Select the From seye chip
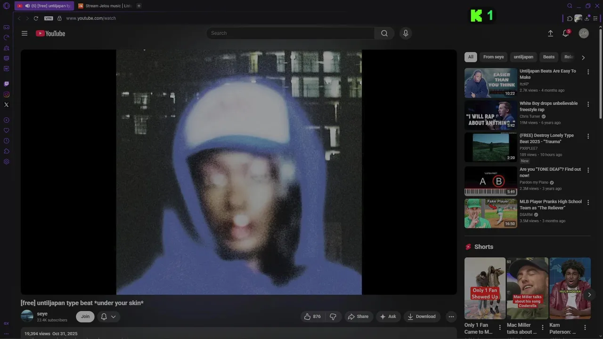This screenshot has height=339, width=603. click(x=493, y=57)
